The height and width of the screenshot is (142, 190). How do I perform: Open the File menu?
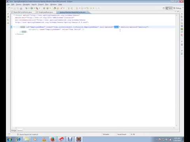pos(8,5)
